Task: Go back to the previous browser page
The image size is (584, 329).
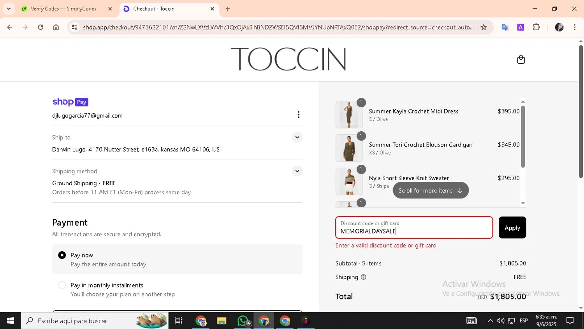Action: point(10,27)
